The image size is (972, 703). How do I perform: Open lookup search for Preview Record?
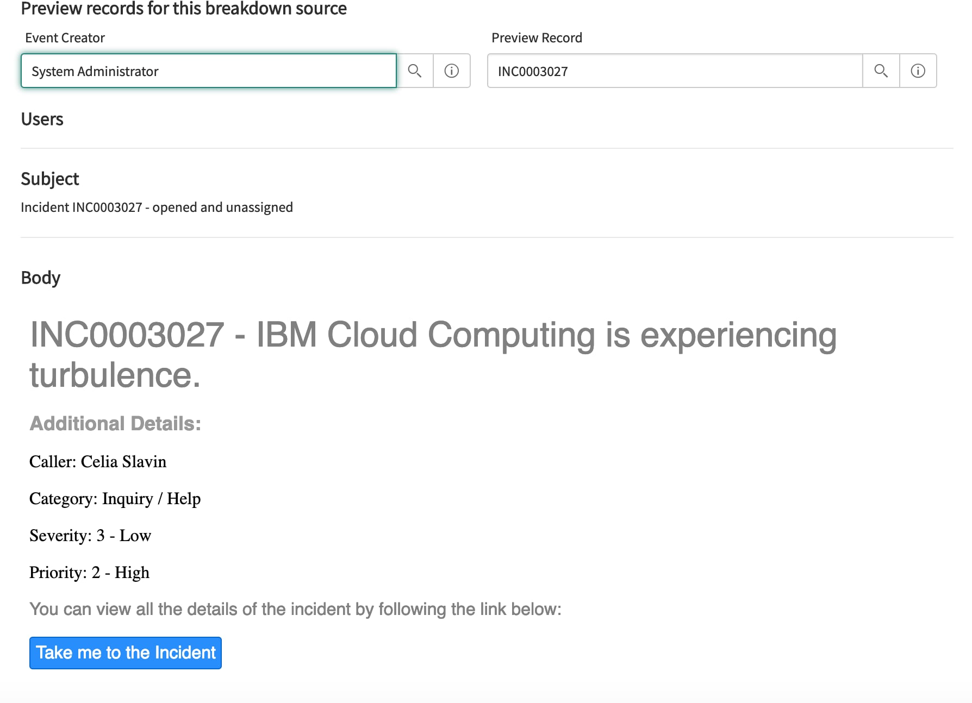(881, 71)
